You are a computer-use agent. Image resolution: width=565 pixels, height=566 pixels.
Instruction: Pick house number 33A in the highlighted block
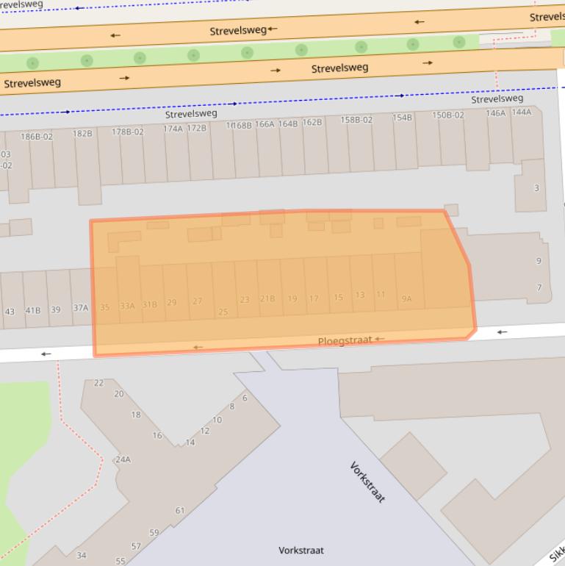(127, 306)
